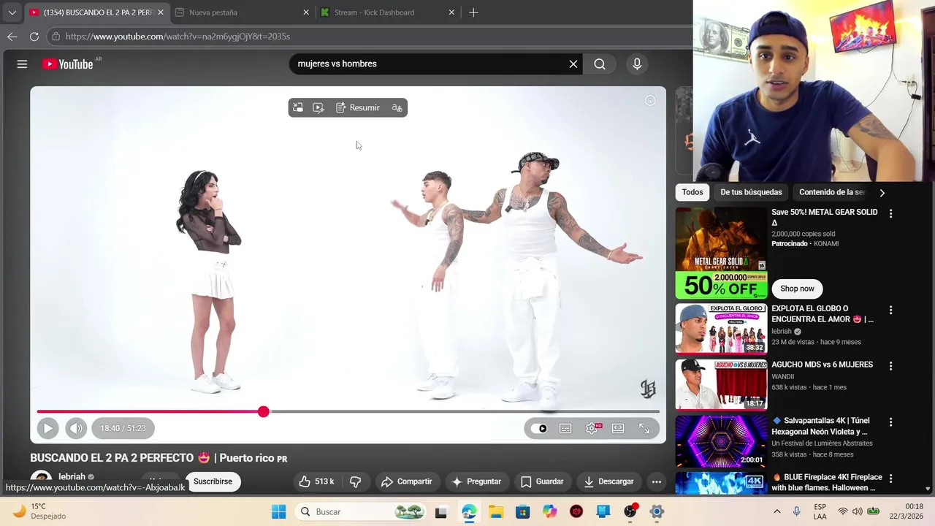The height and width of the screenshot is (526, 935).
Task: Open the video info circle icon
Action: click(650, 100)
